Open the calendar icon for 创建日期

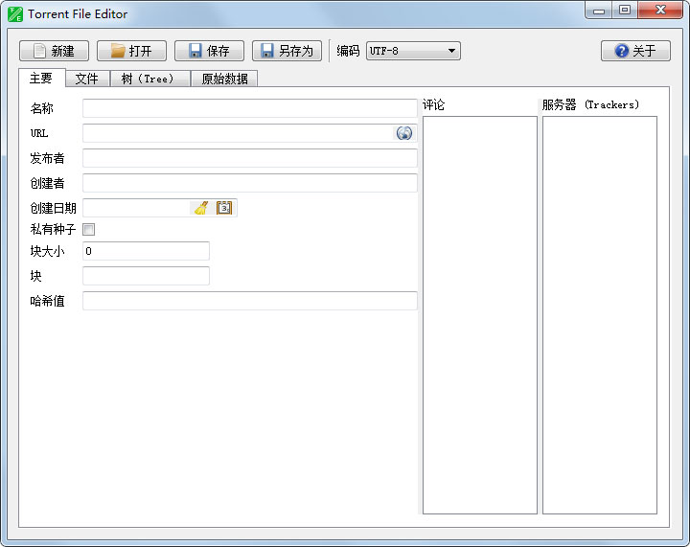(224, 208)
